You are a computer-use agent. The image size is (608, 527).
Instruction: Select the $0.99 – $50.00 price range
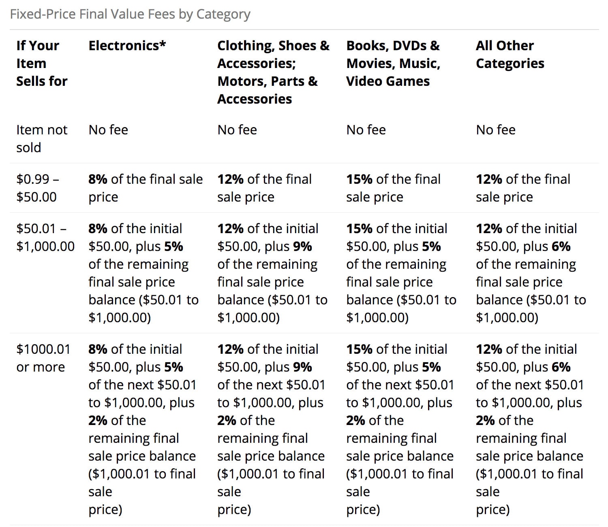(38, 188)
